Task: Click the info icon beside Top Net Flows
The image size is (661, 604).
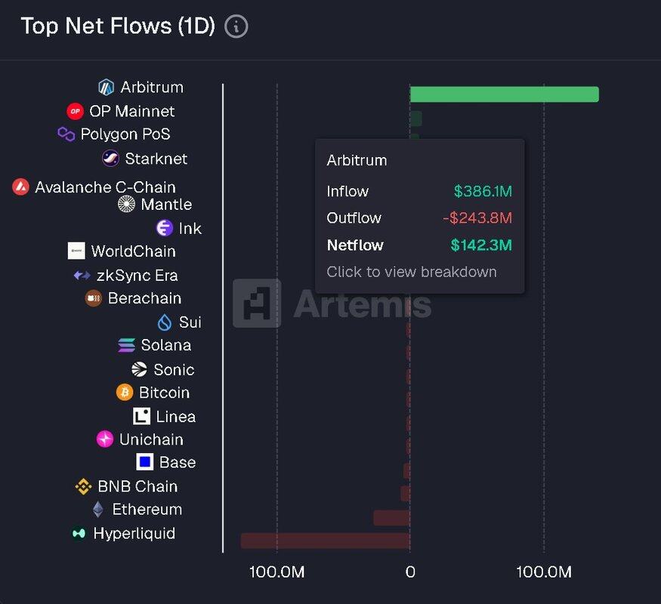Action: pos(236,26)
